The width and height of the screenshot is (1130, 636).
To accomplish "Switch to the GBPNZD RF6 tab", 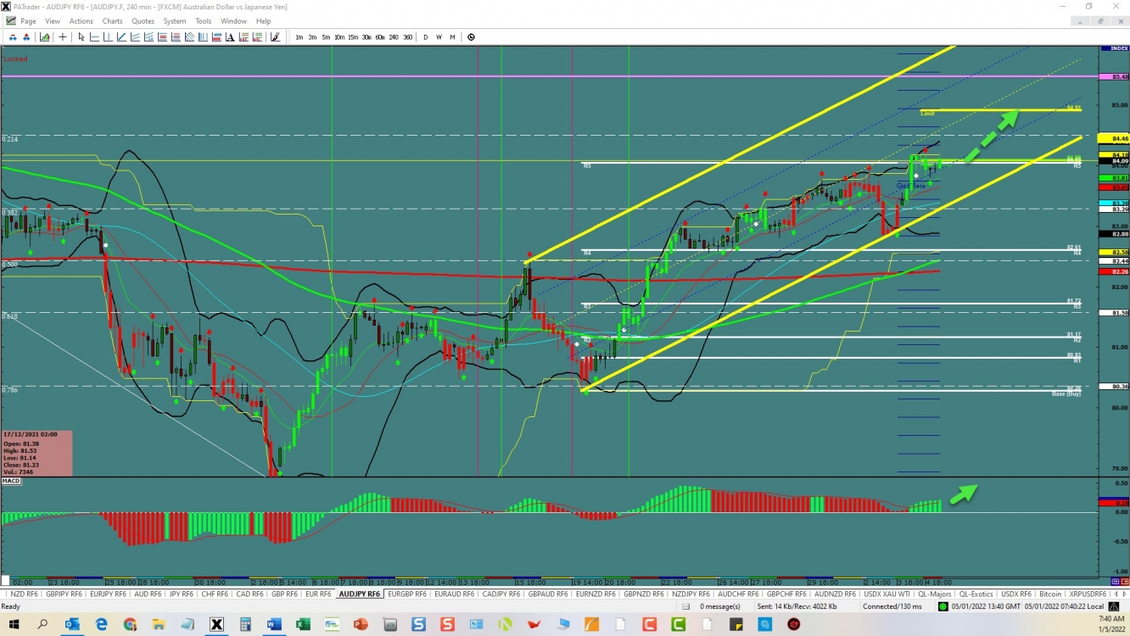I will coord(646,594).
